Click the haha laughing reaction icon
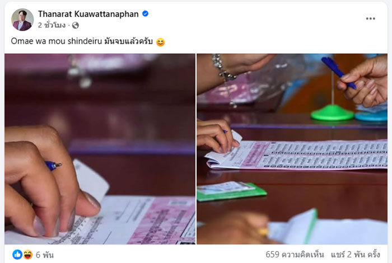 point(28,255)
